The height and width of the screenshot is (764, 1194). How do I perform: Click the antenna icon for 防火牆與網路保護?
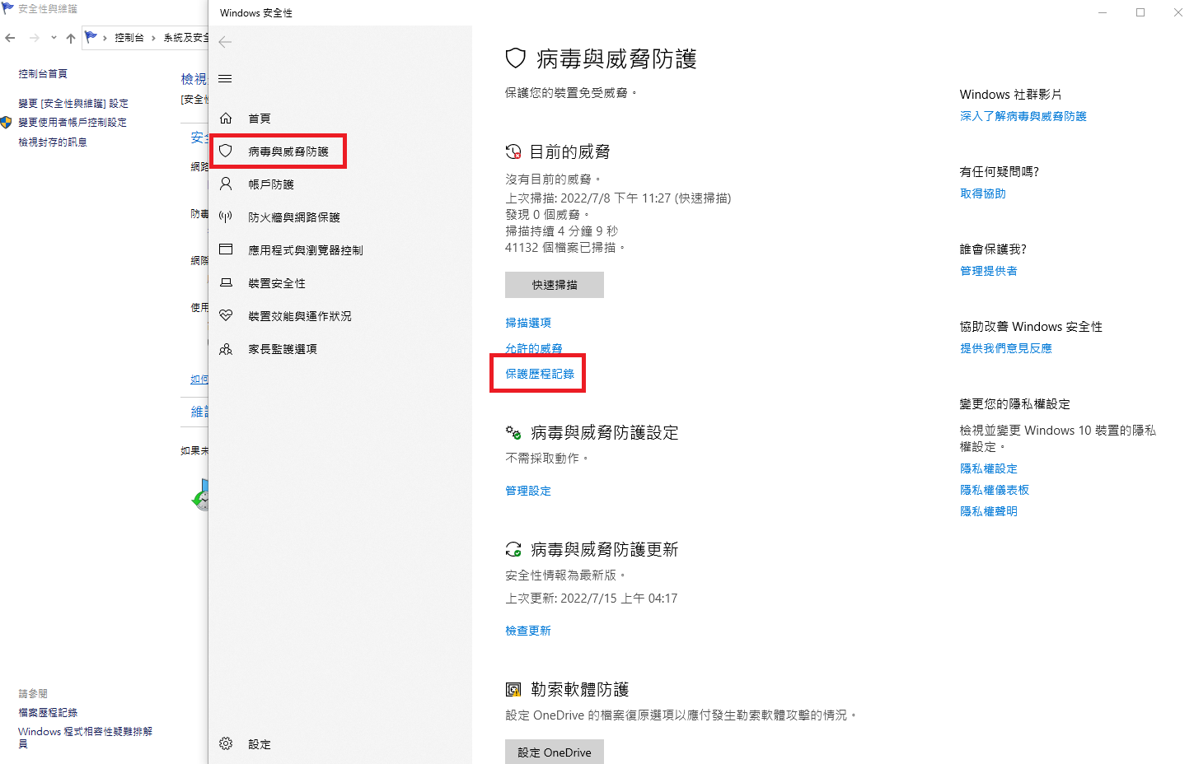(x=226, y=217)
